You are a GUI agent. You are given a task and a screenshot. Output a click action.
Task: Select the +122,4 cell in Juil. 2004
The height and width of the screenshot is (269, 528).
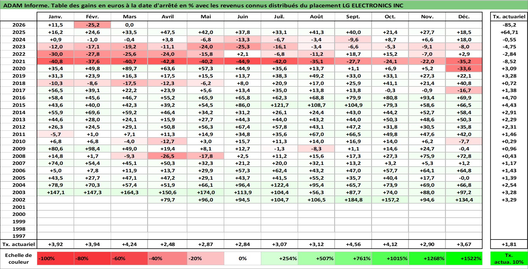[x=280, y=185]
